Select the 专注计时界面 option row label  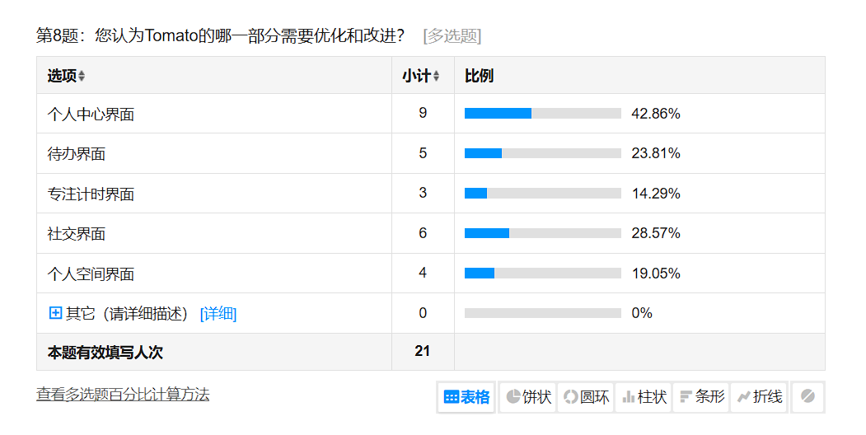(x=91, y=194)
